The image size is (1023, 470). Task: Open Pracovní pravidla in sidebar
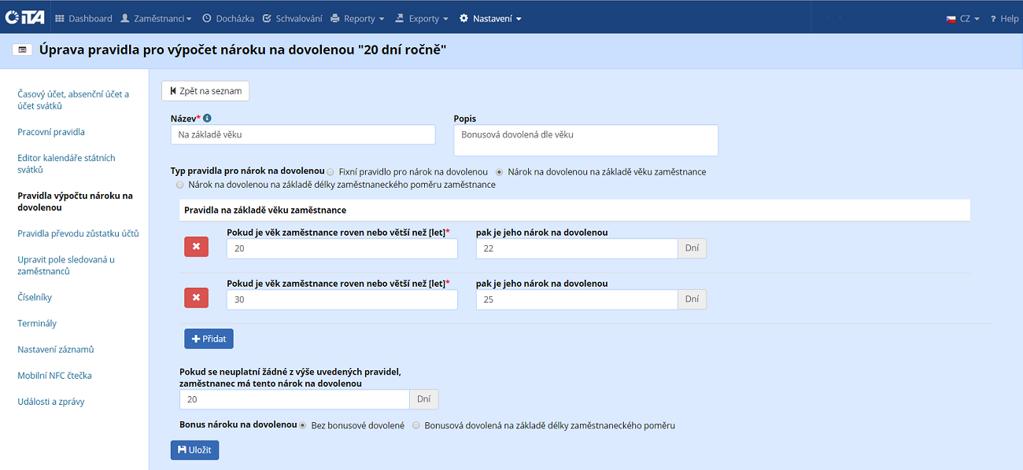[x=51, y=132]
